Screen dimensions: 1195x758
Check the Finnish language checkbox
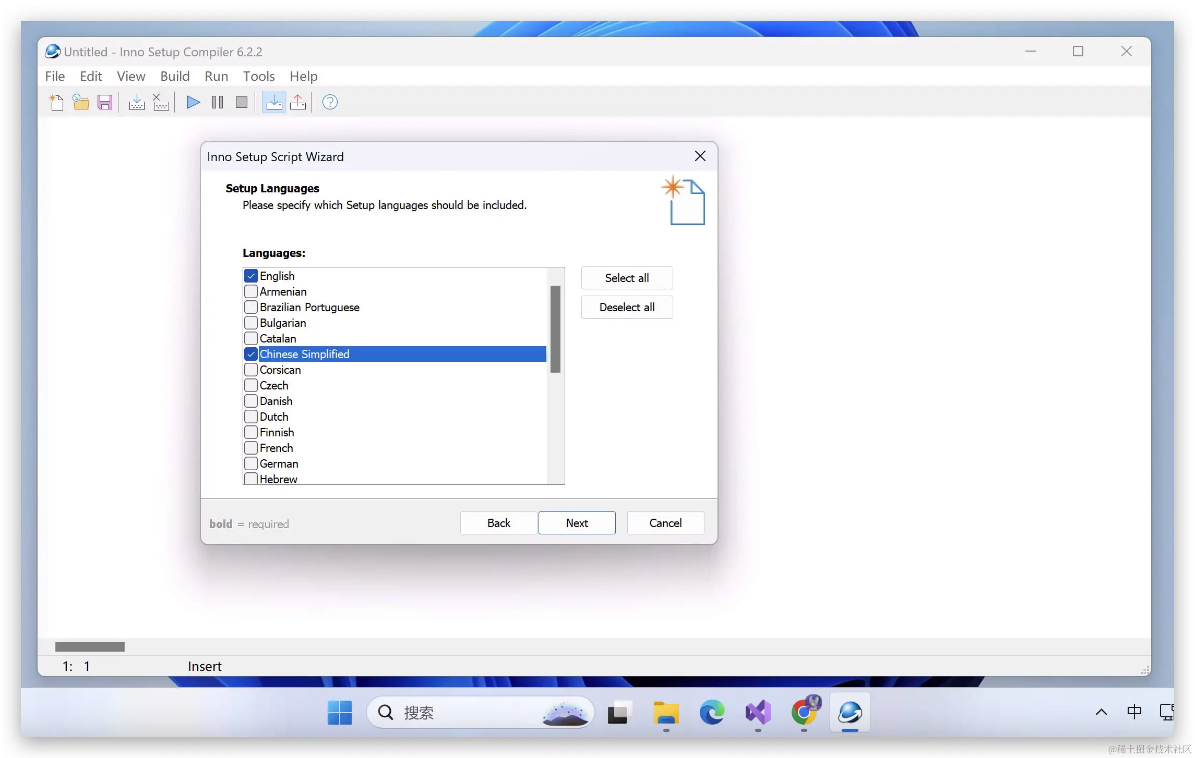[x=251, y=432]
